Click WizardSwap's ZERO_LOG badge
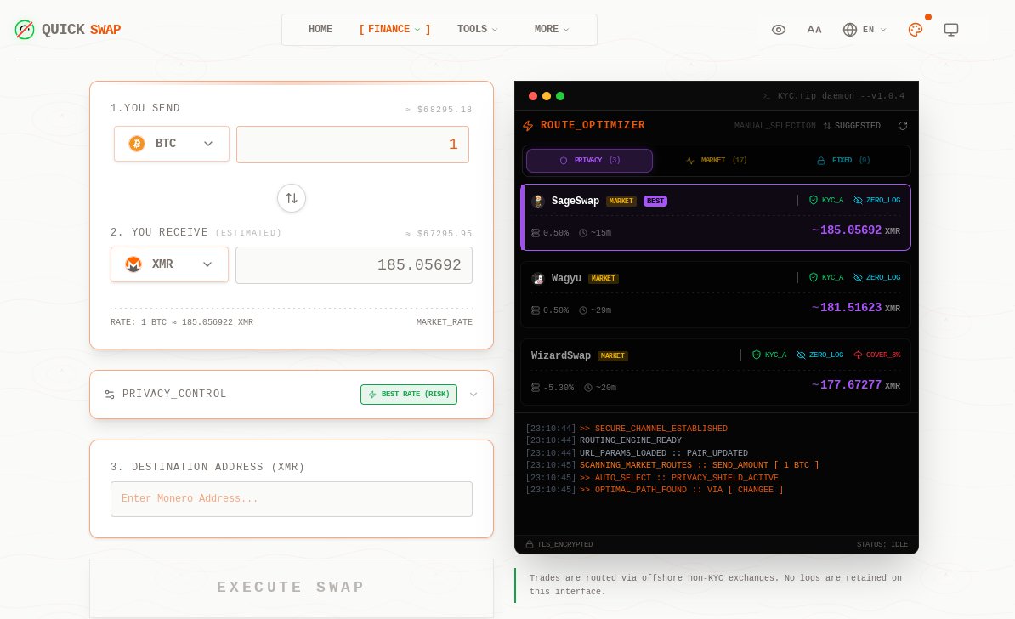This screenshot has width=1015, height=619. [x=819, y=355]
